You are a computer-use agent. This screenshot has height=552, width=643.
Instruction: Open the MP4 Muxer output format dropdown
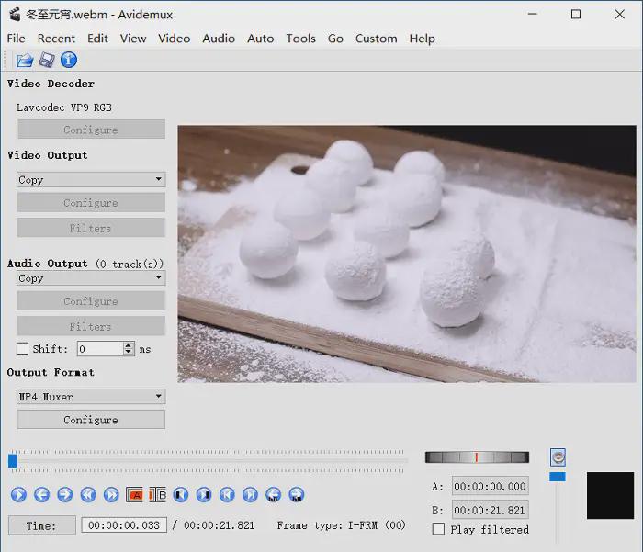(x=91, y=397)
